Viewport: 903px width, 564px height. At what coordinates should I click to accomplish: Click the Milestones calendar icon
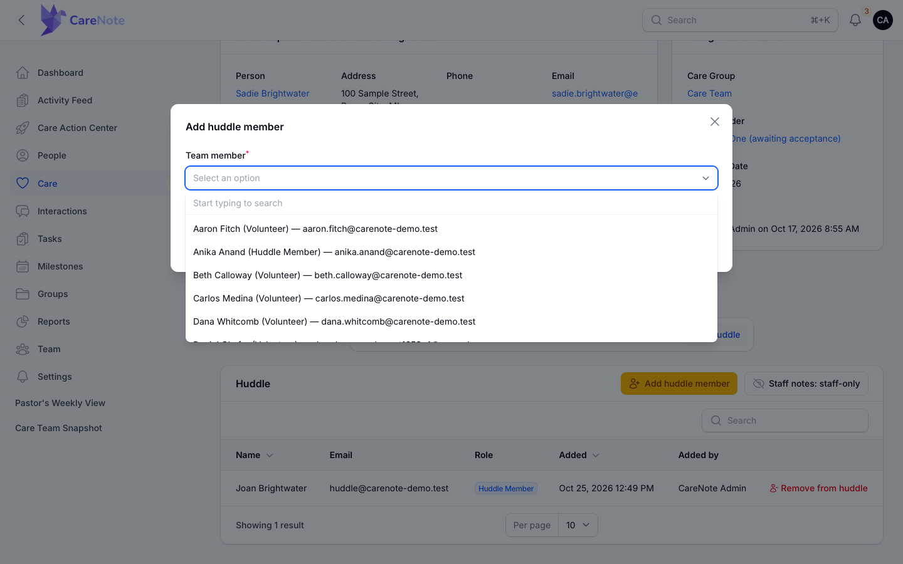click(23, 266)
